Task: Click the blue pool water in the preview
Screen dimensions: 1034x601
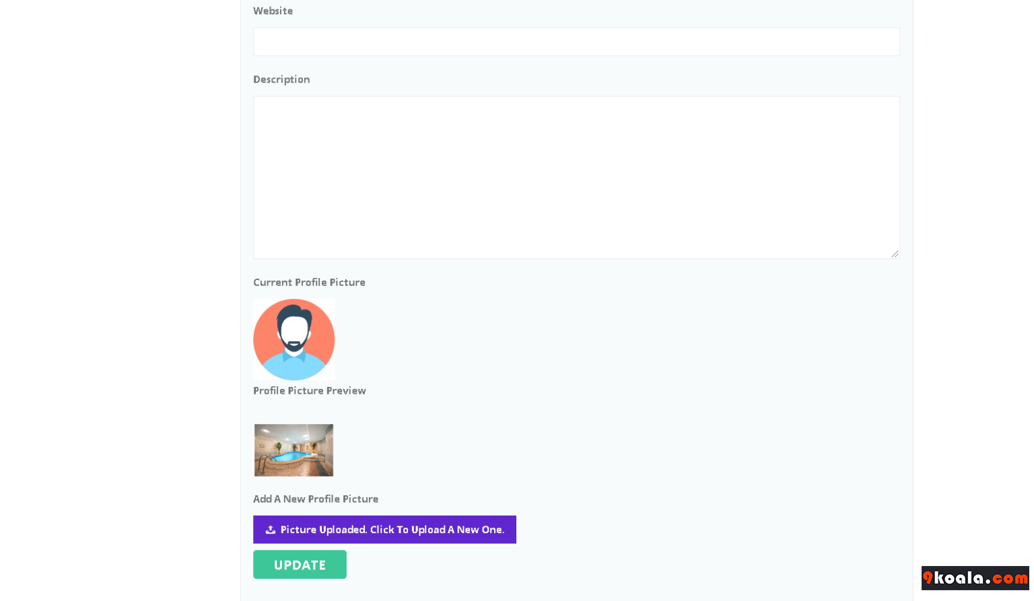Action: point(293,456)
